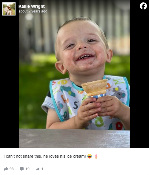Click the gray table at photo bottom
Screen dimensions: 149x175
[x=74, y=138]
